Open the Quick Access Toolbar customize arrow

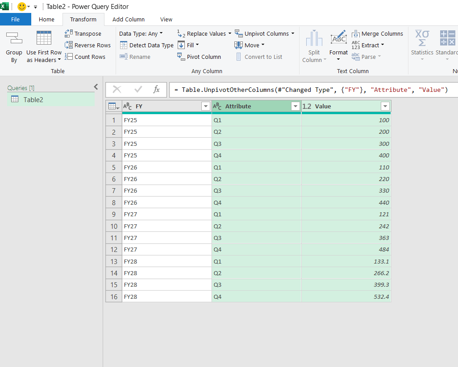pos(35,7)
